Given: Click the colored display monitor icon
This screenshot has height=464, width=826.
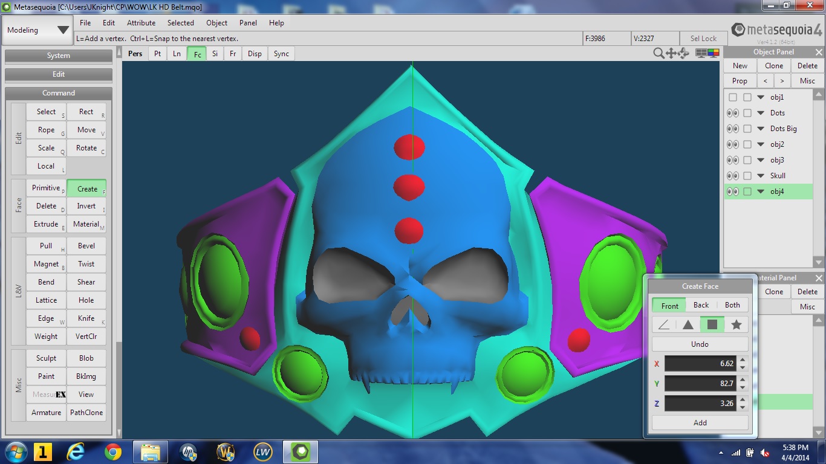Looking at the screenshot, I should tap(714, 53).
